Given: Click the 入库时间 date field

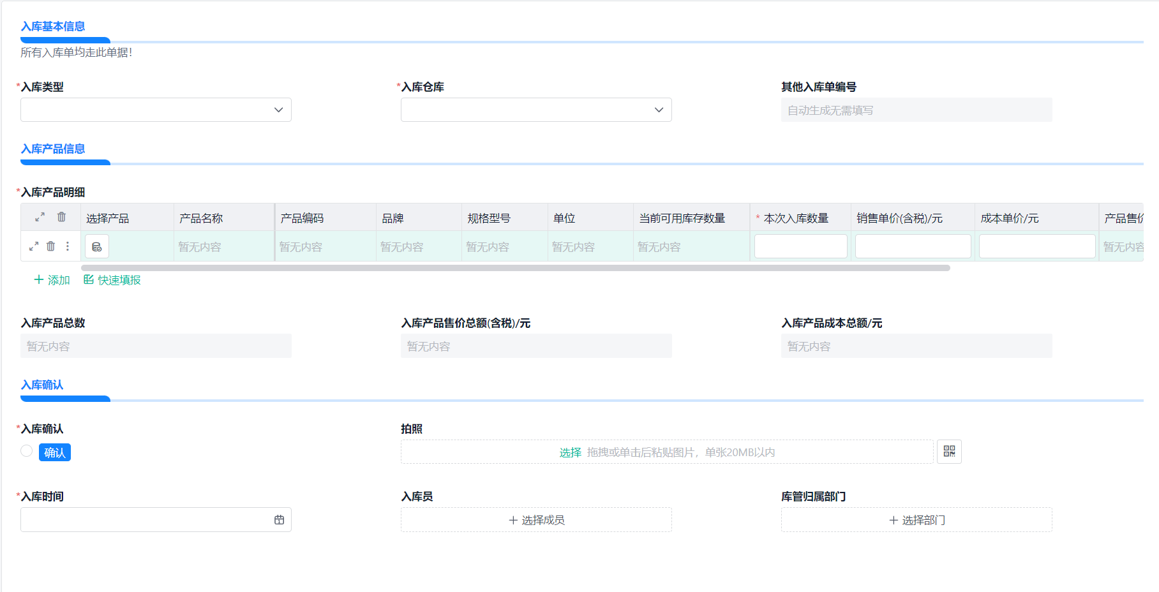Looking at the screenshot, I should tap(156, 520).
